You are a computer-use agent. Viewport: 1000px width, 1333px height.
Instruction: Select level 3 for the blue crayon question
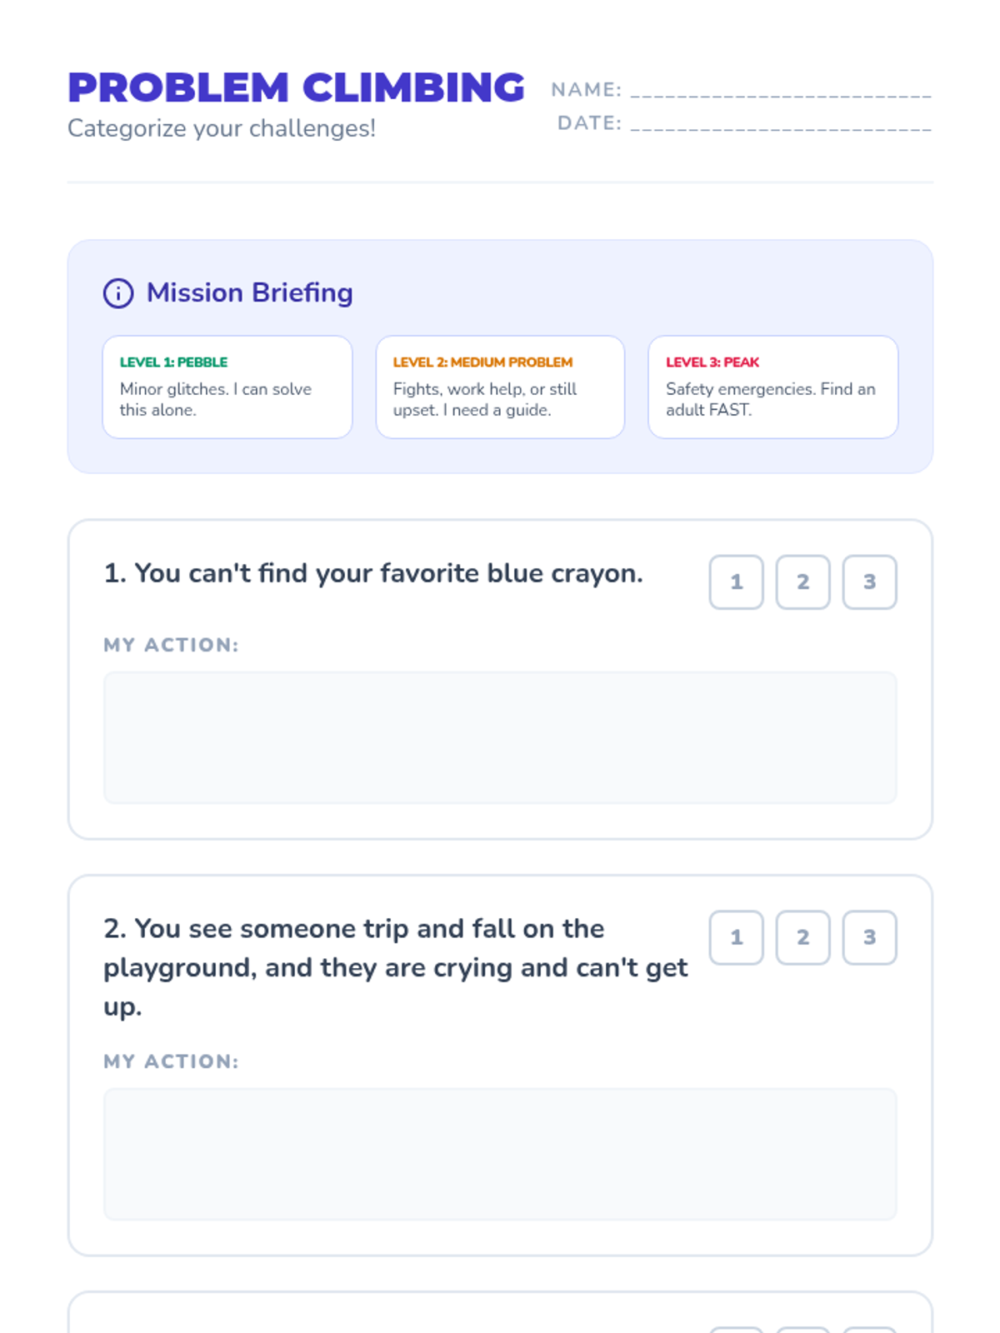click(870, 582)
